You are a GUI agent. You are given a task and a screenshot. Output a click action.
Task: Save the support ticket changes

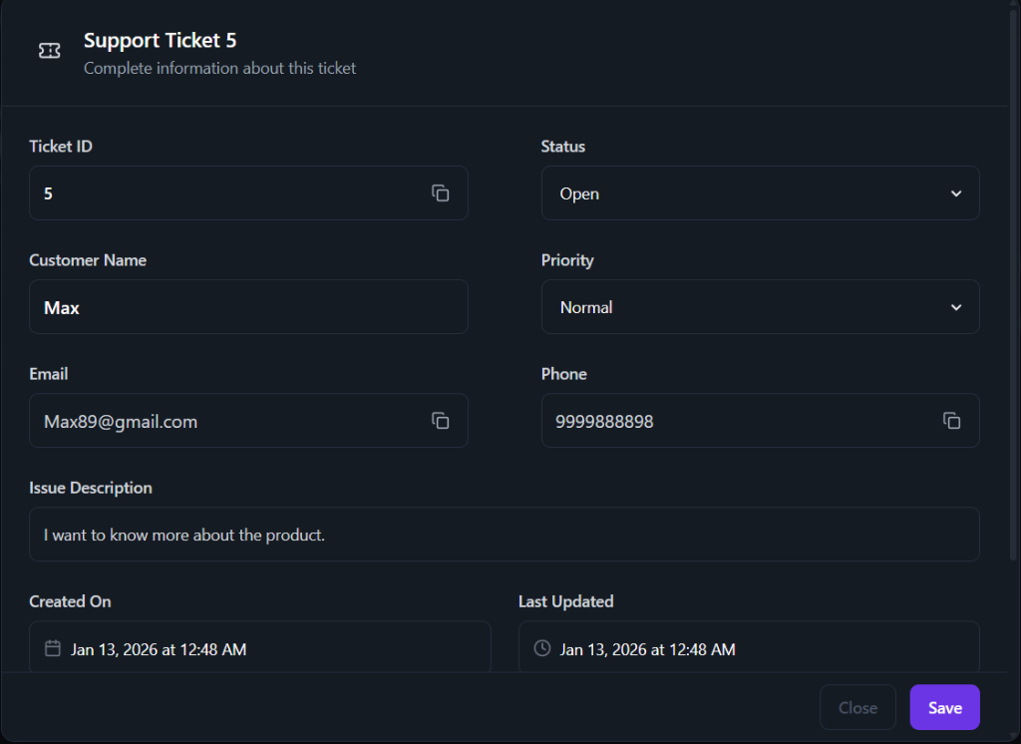(x=944, y=707)
